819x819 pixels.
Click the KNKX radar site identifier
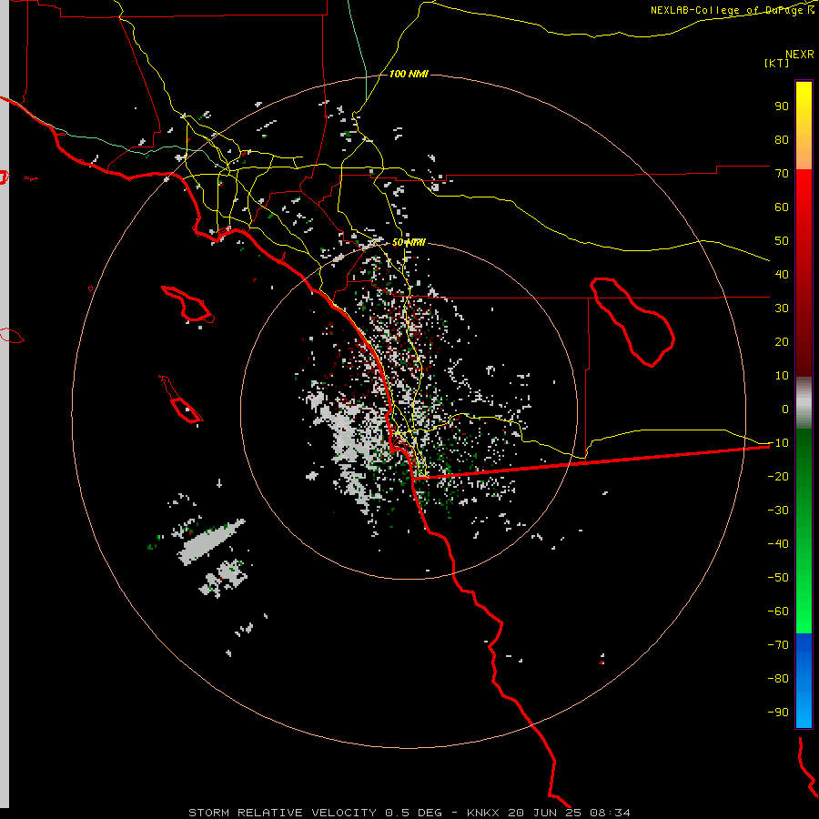point(483,813)
